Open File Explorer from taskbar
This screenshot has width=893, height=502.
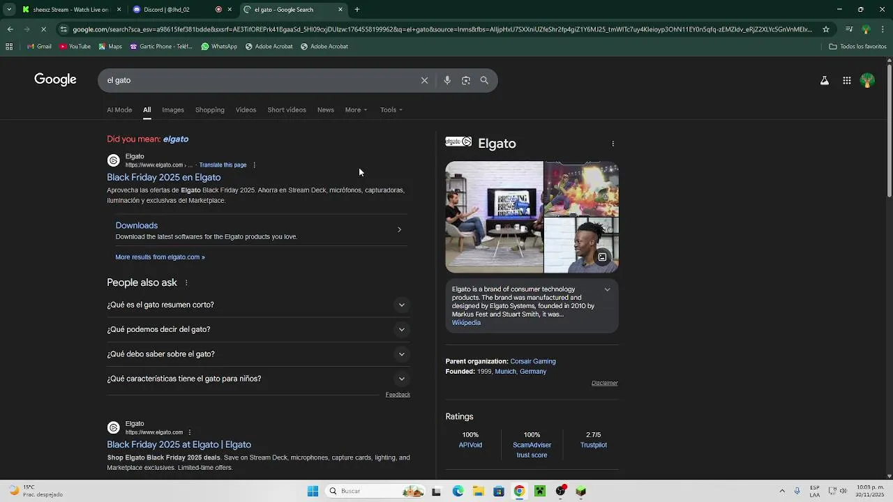tap(479, 491)
